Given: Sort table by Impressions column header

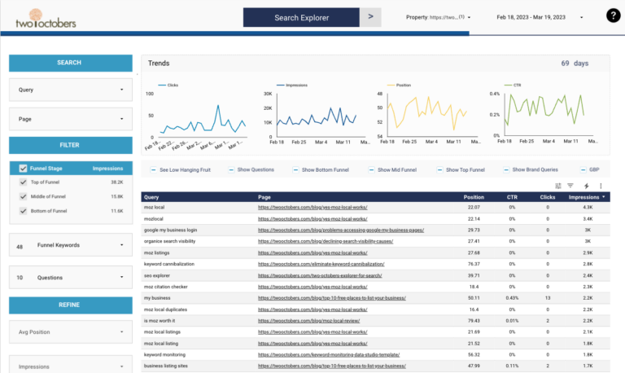Looking at the screenshot, I should click(586, 197).
